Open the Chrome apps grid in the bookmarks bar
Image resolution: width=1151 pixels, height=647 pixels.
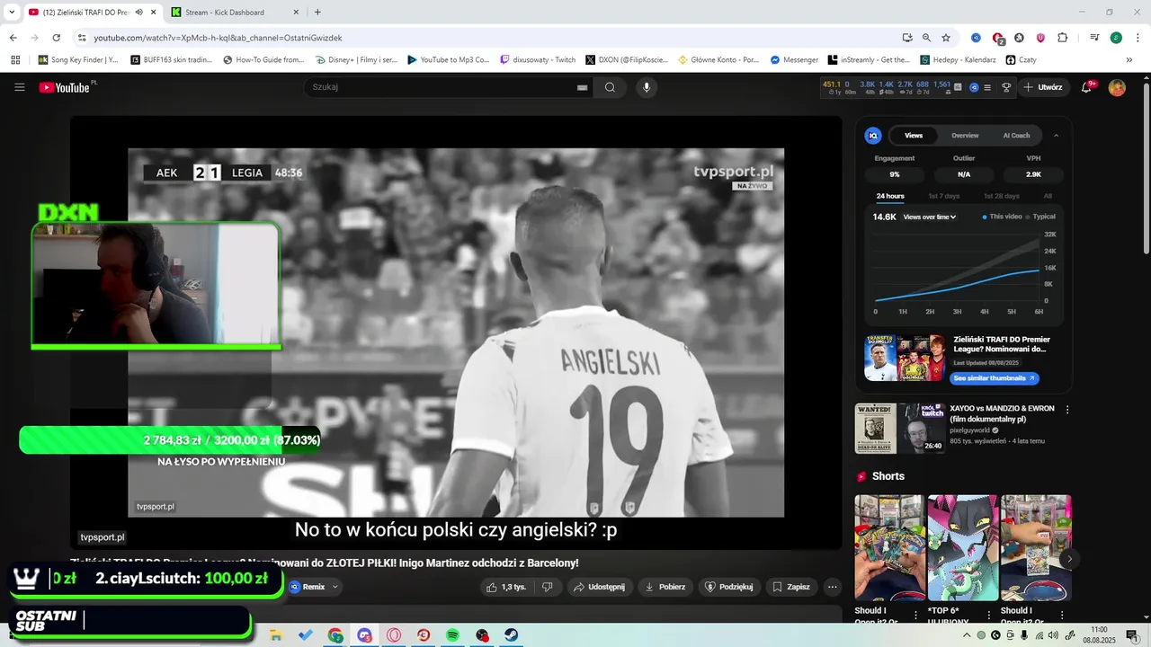15,60
